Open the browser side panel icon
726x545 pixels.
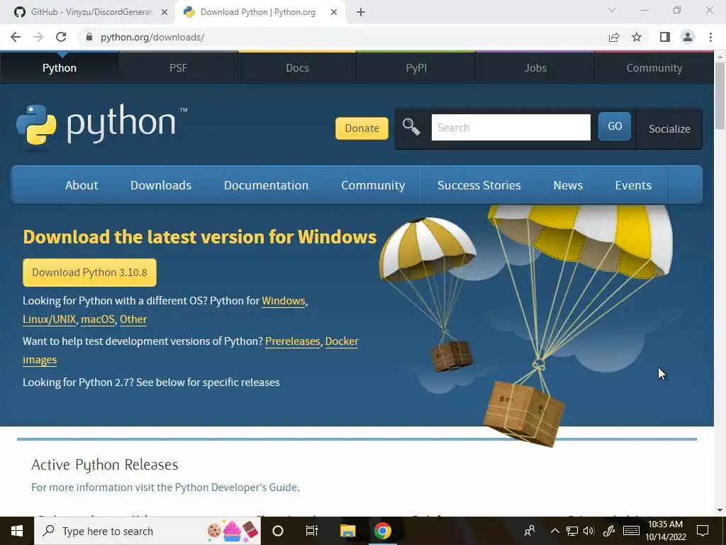(x=665, y=37)
